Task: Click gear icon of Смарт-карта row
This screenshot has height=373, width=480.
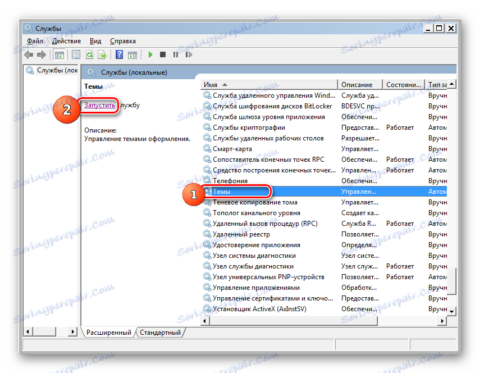Action: [207, 148]
